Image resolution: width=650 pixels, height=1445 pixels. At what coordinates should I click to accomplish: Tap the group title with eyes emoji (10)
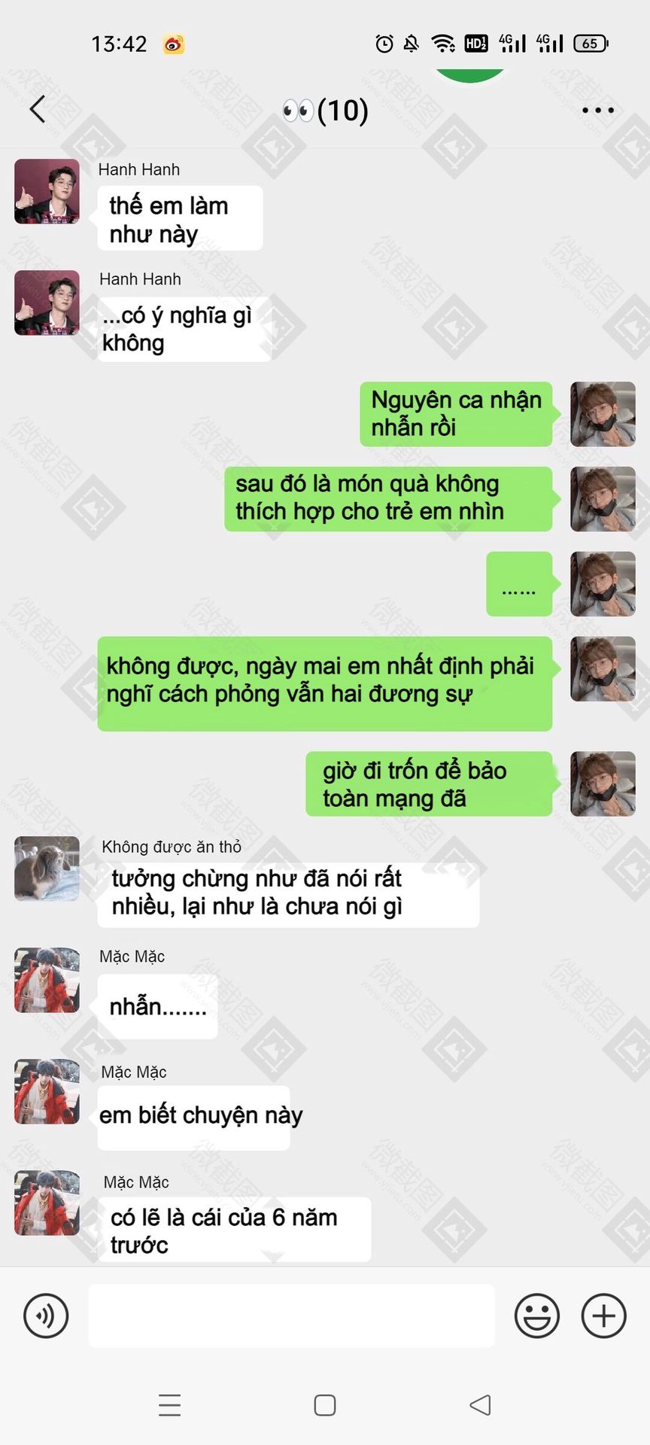pyautogui.click(x=325, y=111)
